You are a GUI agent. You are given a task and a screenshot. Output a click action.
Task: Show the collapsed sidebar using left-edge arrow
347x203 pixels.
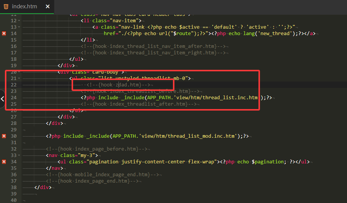click(3, 99)
